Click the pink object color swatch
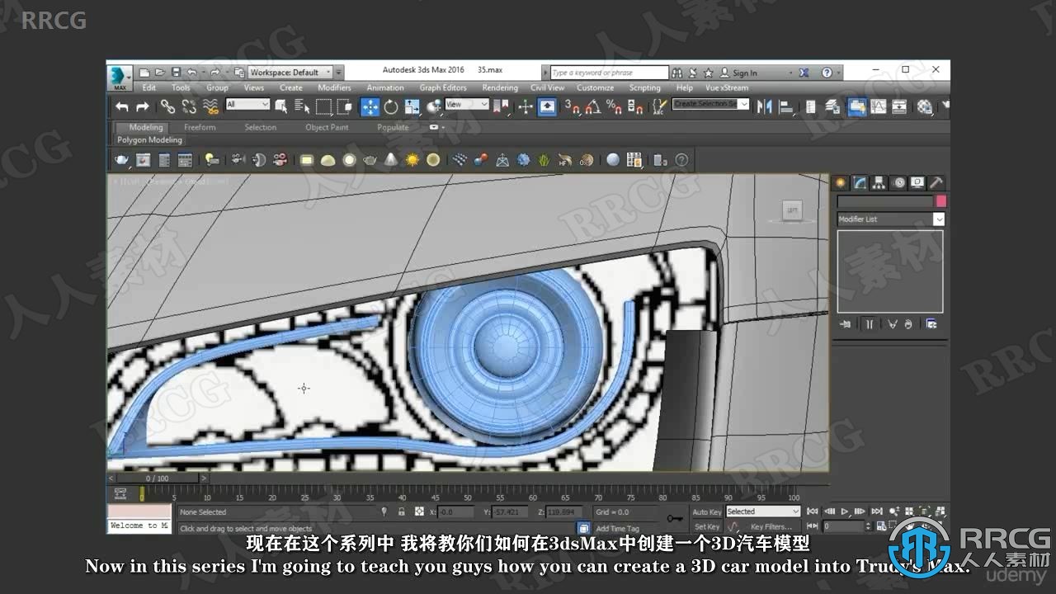1056x594 pixels. (x=940, y=201)
